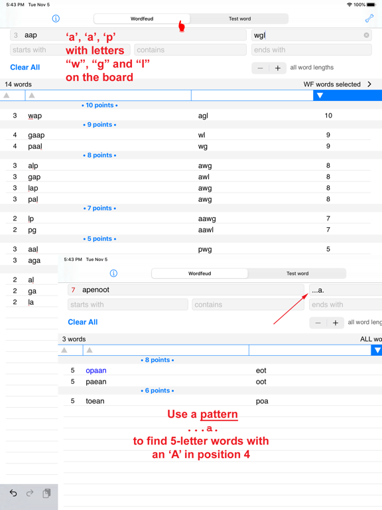Decrease word length in top screen
This screenshot has width=382, height=510.
(260, 68)
